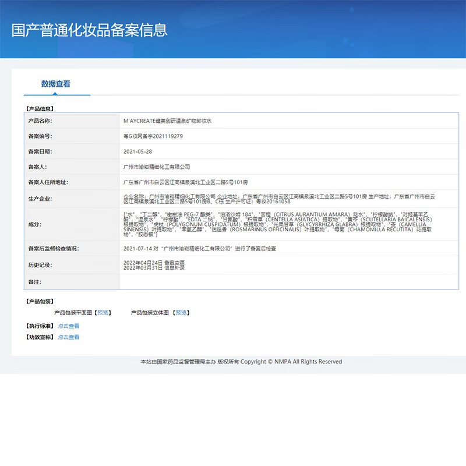The width and height of the screenshot is (466, 466).
Task: Select filing number 粤G妆网备字2021119279
Action: pos(153,136)
